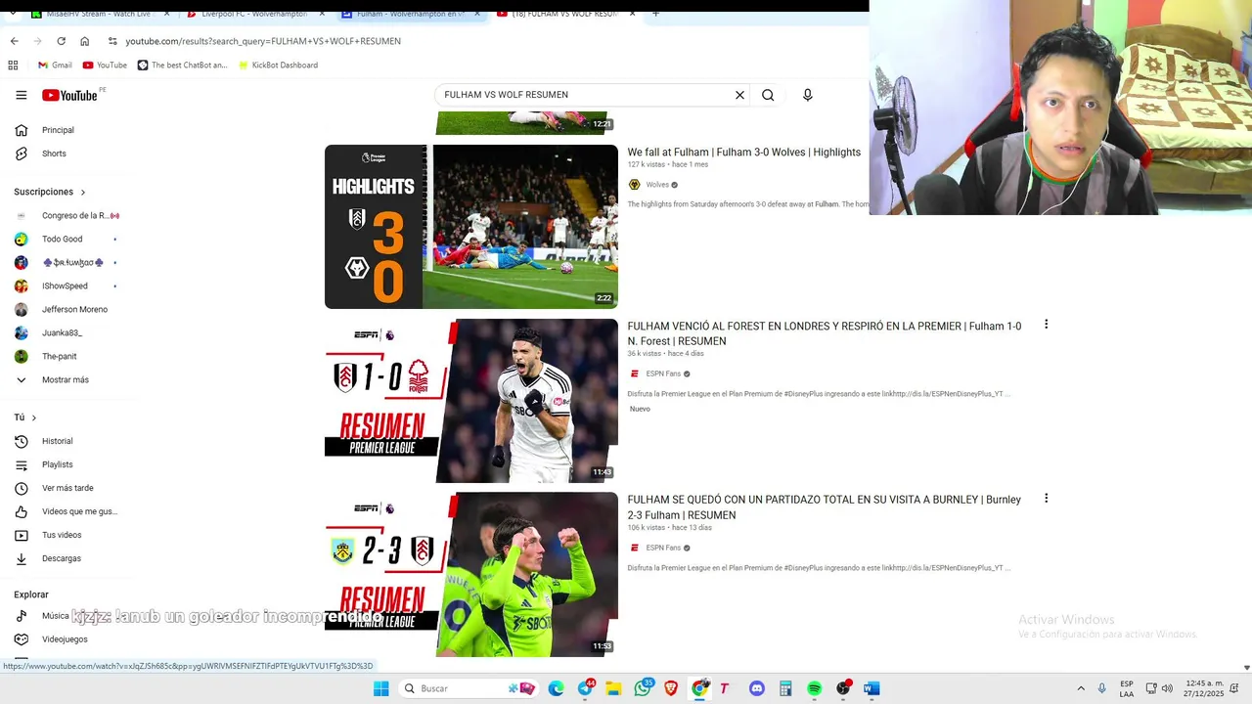Viewport: 1252px width, 704px height.
Task: Open the YouTube bookmark
Action: [x=105, y=66]
